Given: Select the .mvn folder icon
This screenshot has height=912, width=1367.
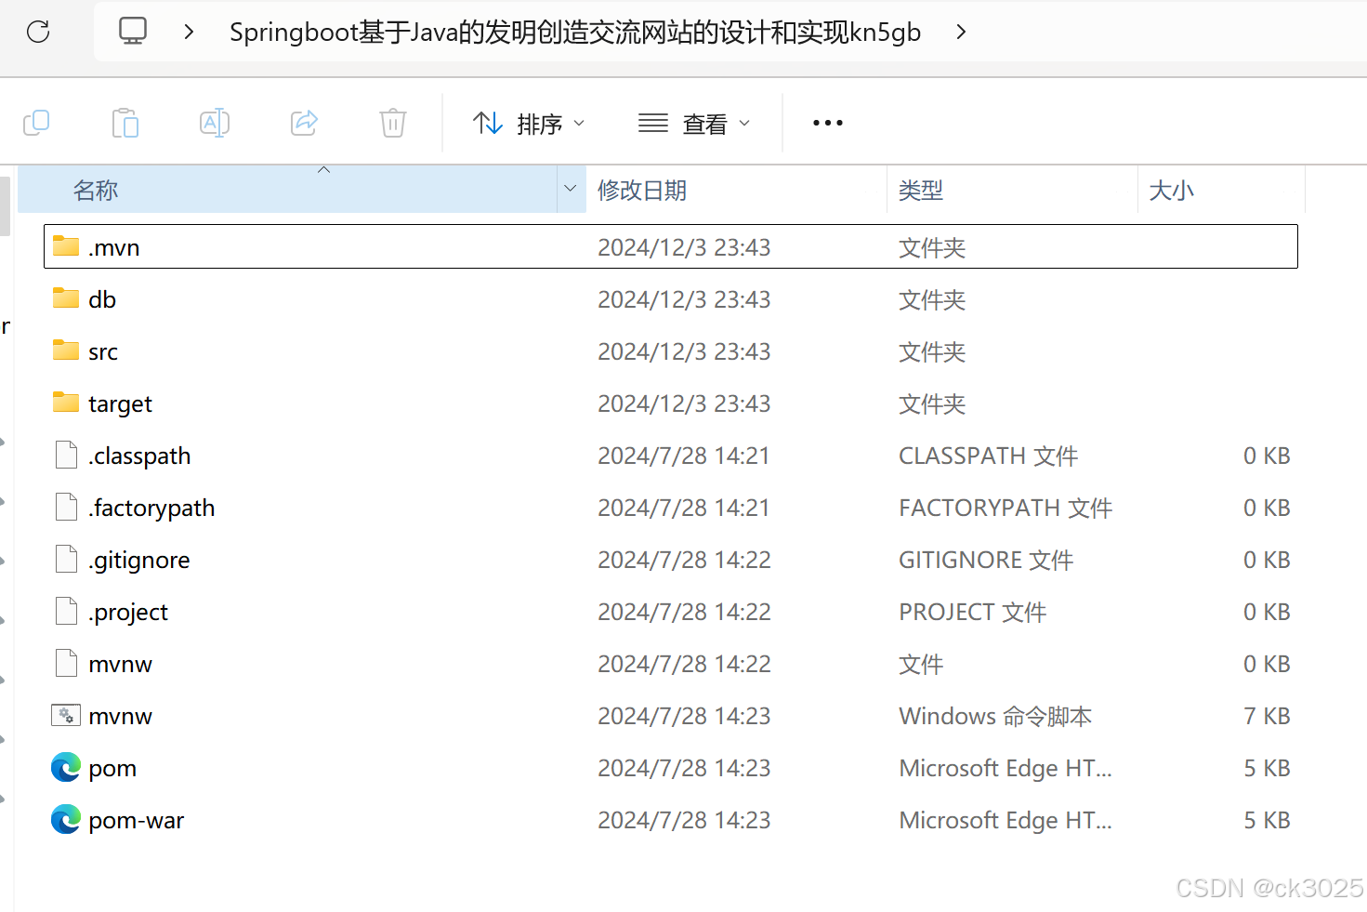Looking at the screenshot, I should (66, 246).
